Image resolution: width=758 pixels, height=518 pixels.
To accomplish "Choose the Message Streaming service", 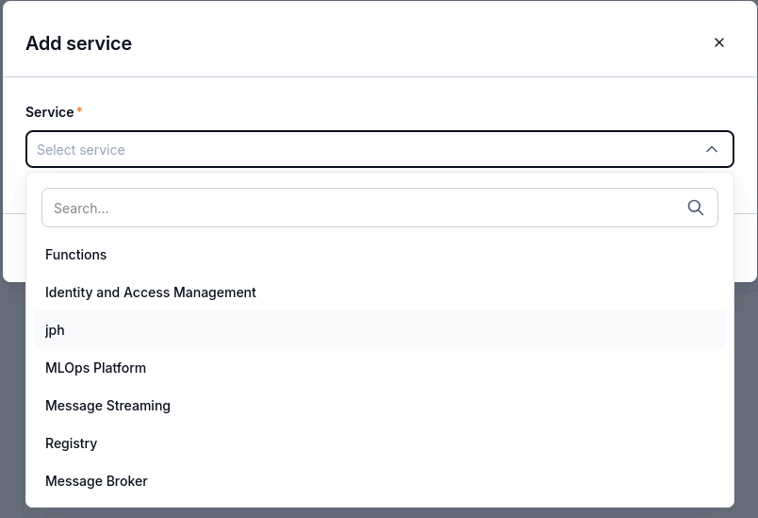I will [380, 406].
